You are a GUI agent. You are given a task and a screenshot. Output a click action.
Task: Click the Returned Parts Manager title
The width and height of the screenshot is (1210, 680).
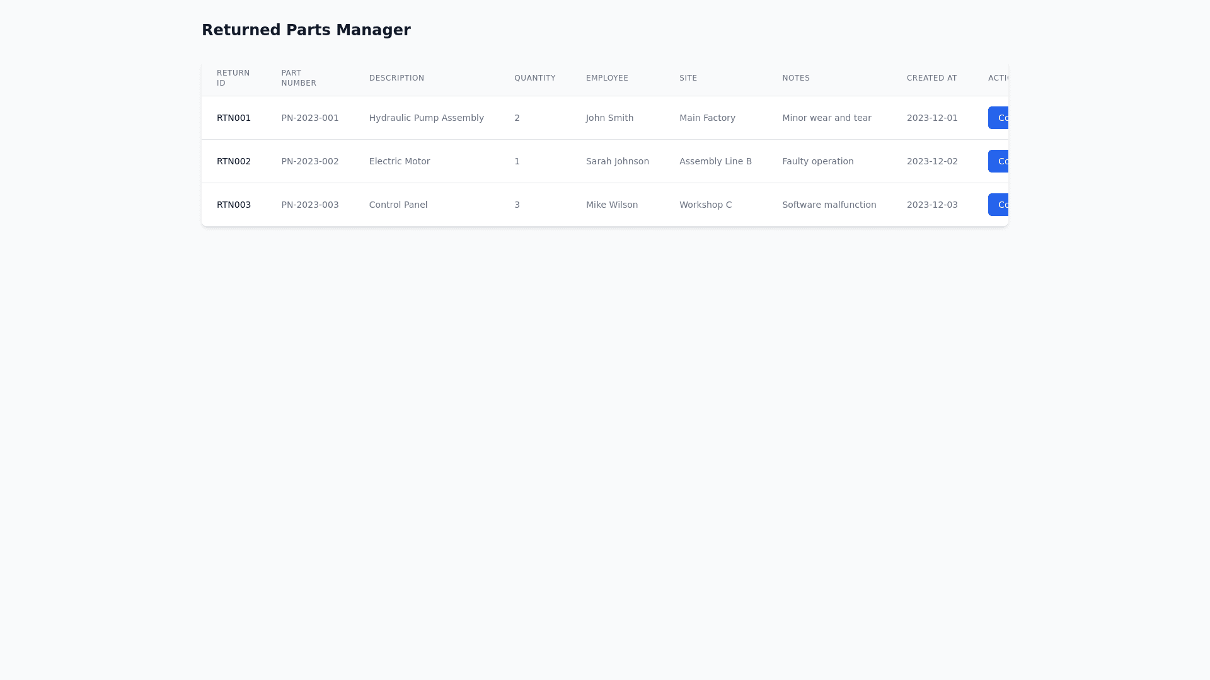click(x=306, y=30)
